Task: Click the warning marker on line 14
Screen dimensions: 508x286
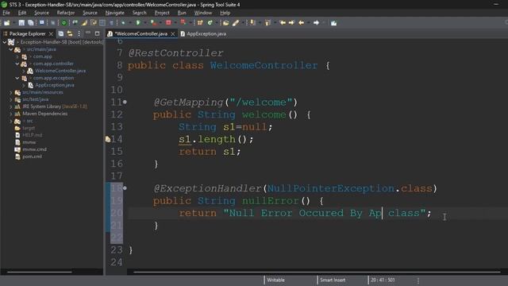Action: (x=108, y=139)
